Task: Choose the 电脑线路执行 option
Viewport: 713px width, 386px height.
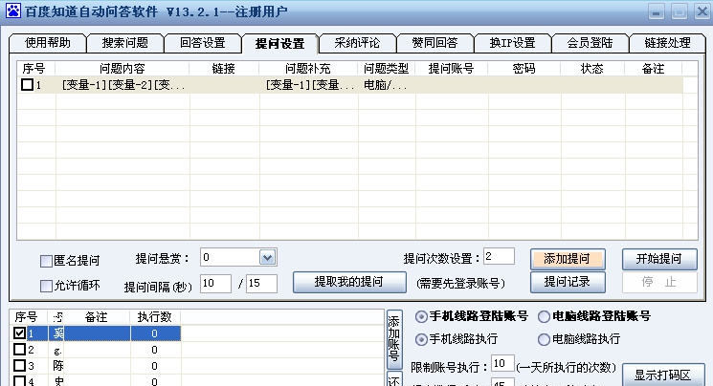Action: pyautogui.click(x=544, y=339)
